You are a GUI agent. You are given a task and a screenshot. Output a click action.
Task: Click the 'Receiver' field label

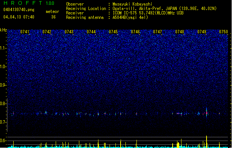[x=75, y=13]
